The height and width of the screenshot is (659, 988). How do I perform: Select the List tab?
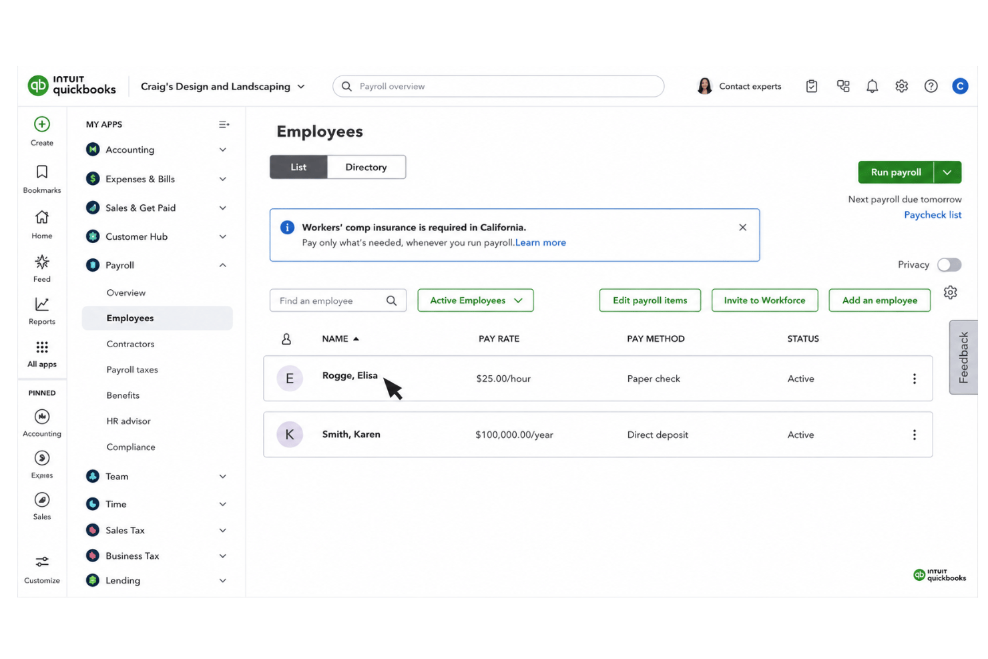tap(298, 168)
